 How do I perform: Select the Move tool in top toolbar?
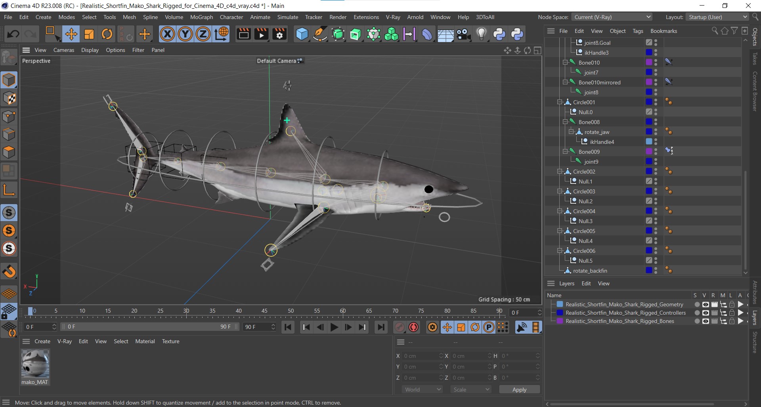(x=71, y=34)
